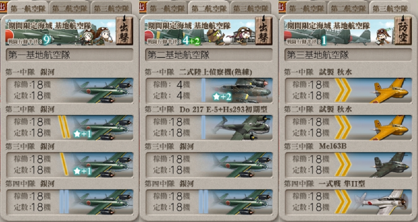Viewport: 418px width, 222px height.
Task: Switch to 第三航空隊 tab in middle panel
Action: pos(250,8)
